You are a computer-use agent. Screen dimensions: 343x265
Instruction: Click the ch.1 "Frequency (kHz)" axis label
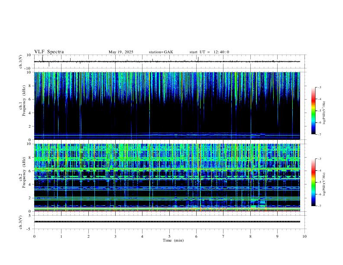tap(24, 100)
